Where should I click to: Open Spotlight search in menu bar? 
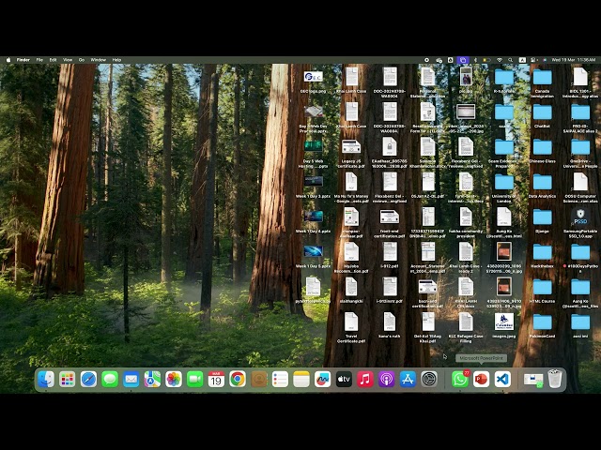tap(510, 60)
